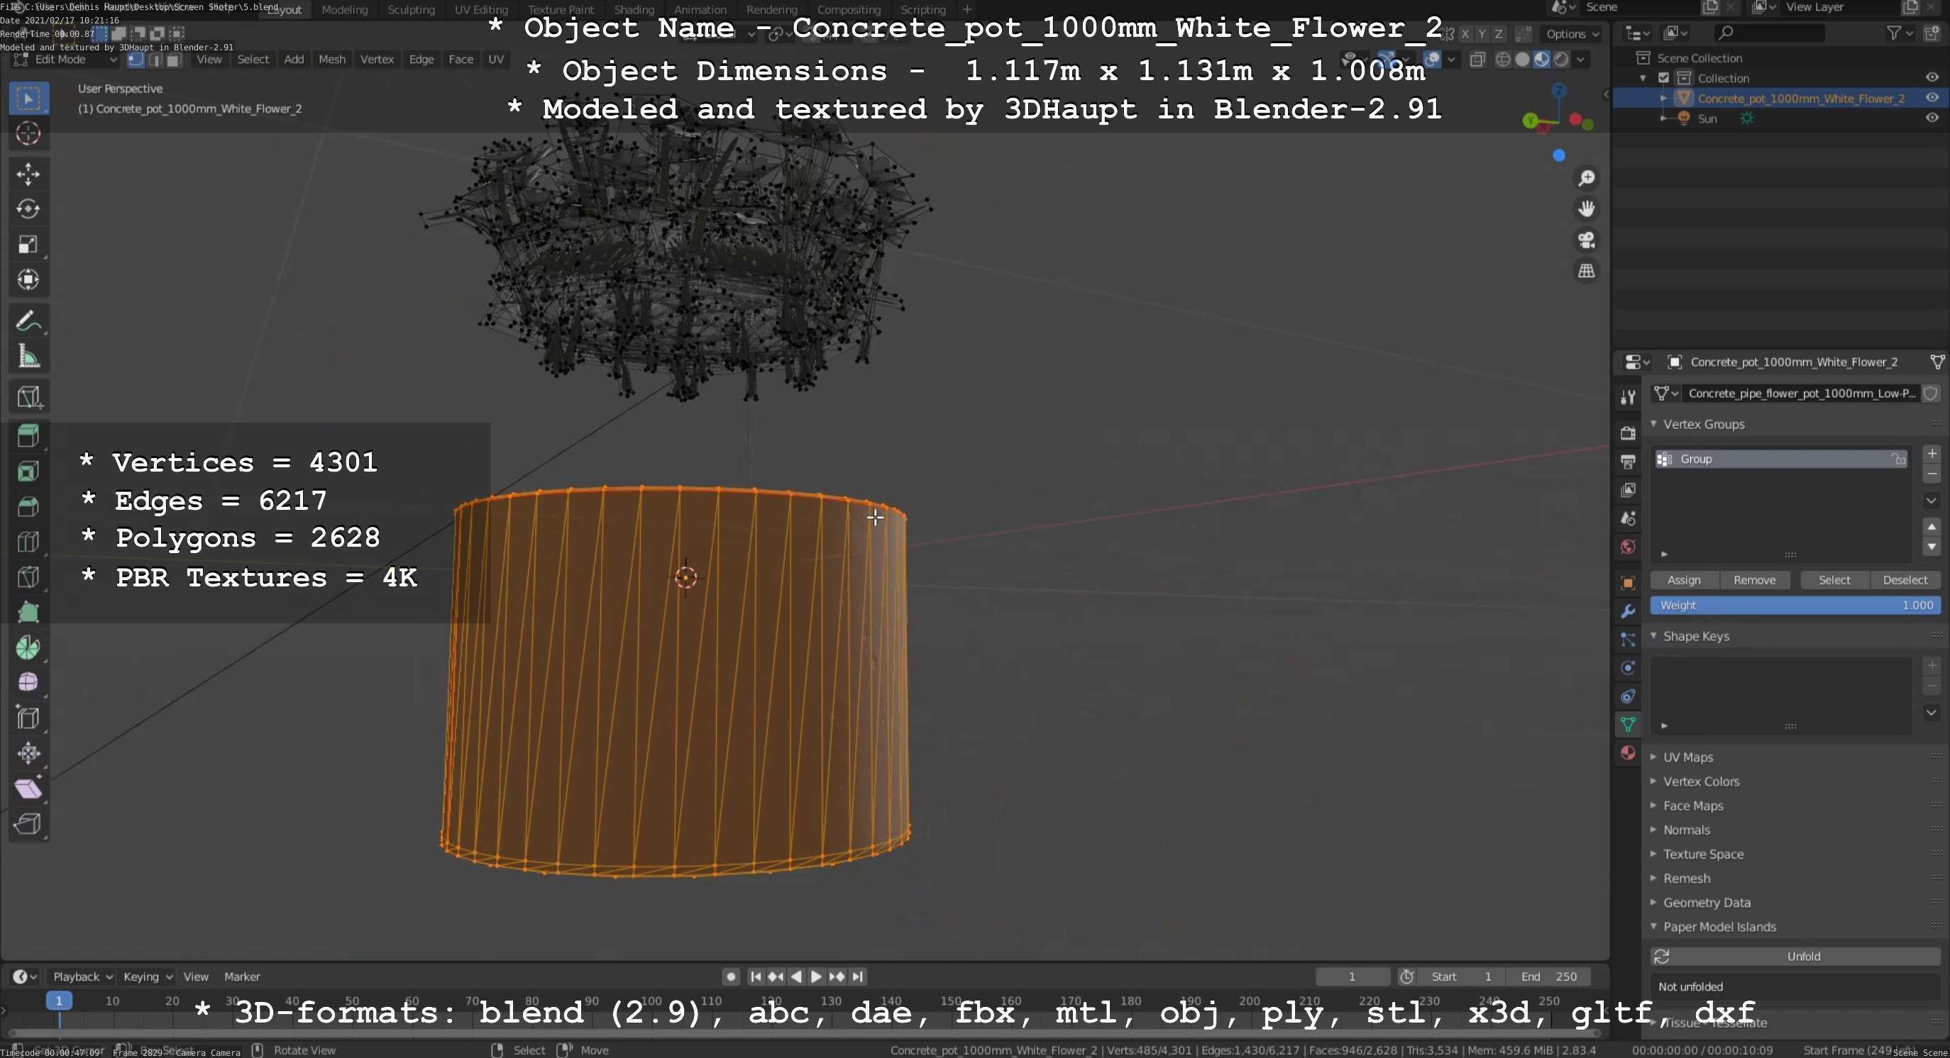Select the Bevel tool
1950x1058 pixels.
(29, 507)
